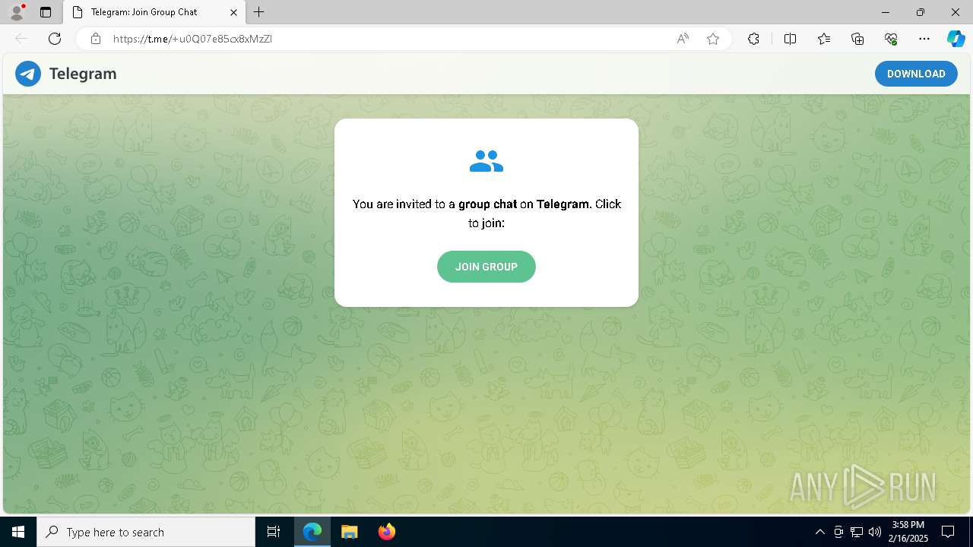Open a new tab with plus button

(x=259, y=12)
